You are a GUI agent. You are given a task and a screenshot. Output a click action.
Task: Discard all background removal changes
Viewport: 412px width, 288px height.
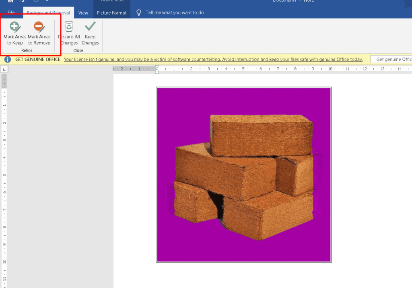pyautogui.click(x=69, y=33)
